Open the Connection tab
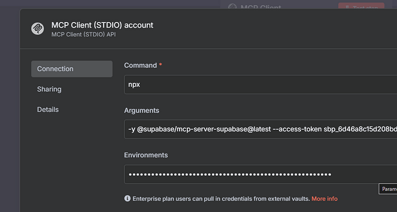Image resolution: width=397 pixels, height=212 pixels. point(72,69)
